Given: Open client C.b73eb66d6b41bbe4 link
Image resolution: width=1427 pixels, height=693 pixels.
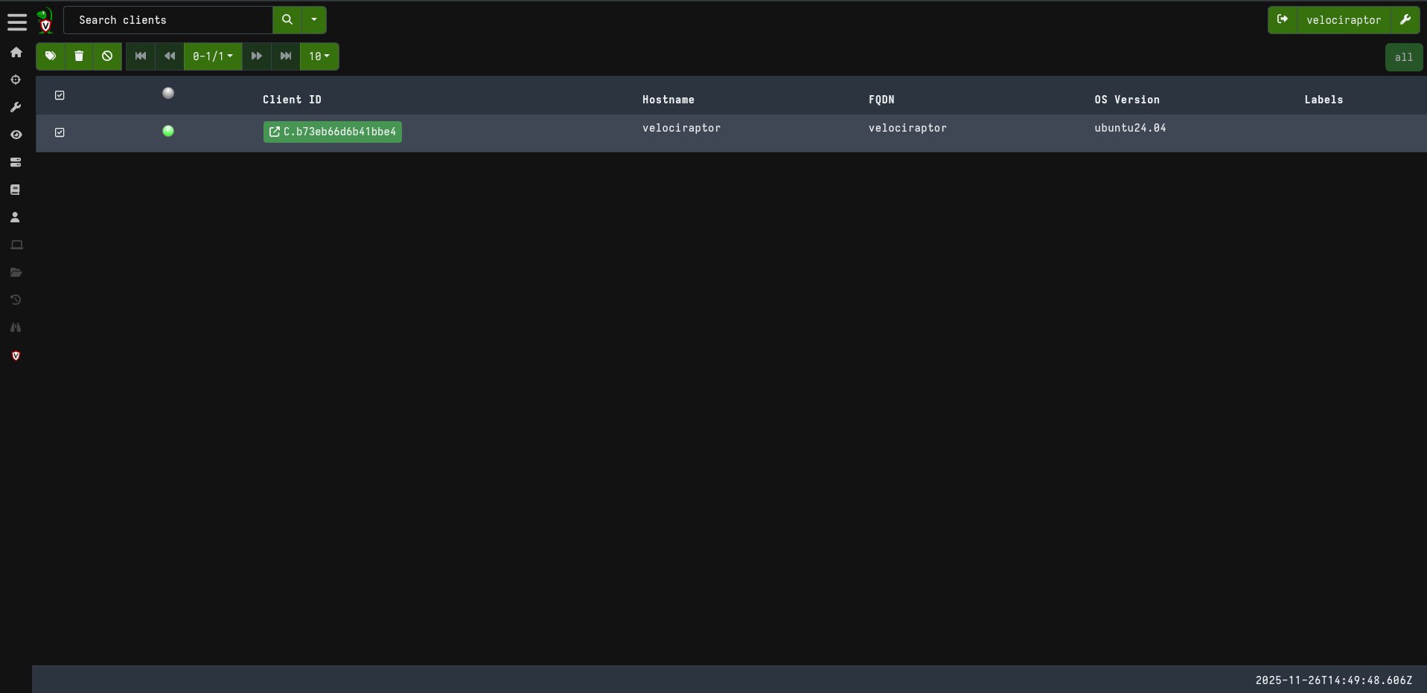Looking at the screenshot, I should (333, 132).
